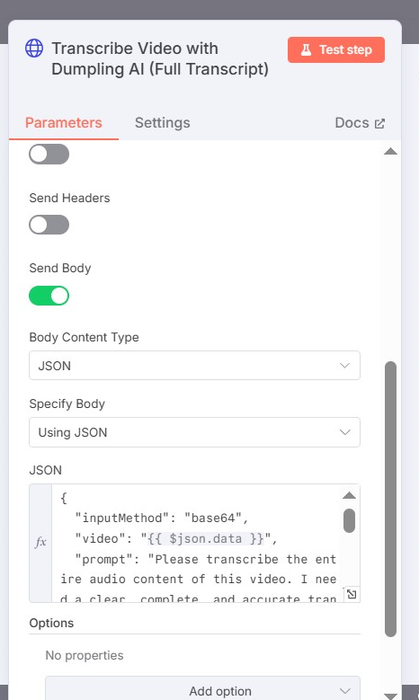Switch to the Settings tab
Viewport: 419px width, 700px height.
163,123
